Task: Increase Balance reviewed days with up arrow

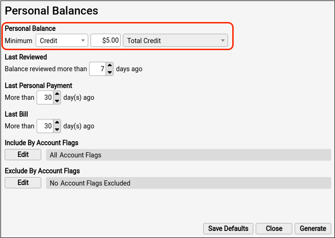Action: (x=110, y=66)
